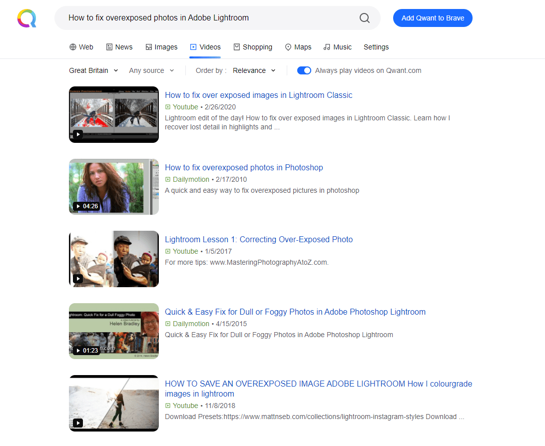Image resolution: width=545 pixels, height=446 pixels.
Task: Click the music note icon beside Music
Action: (327, 47)
